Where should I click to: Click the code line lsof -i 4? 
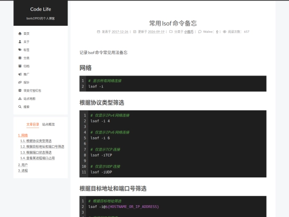point(100,121)
